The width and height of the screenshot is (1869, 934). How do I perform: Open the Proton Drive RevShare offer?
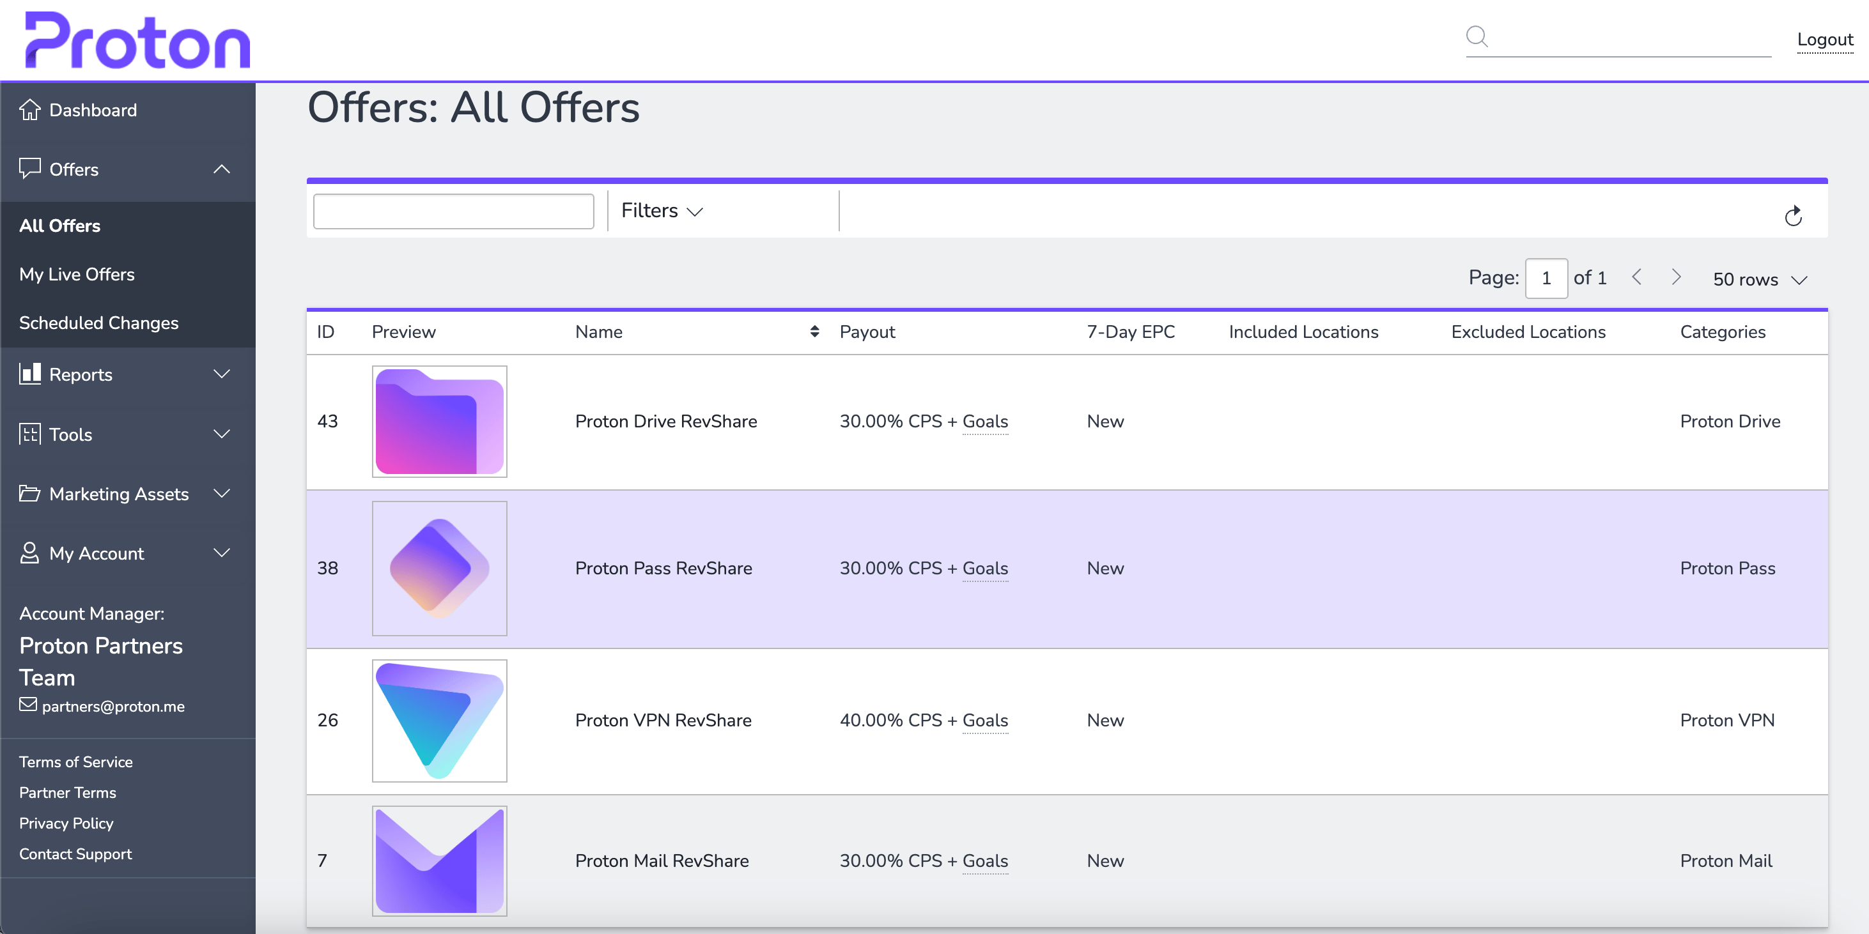point(665,421)
